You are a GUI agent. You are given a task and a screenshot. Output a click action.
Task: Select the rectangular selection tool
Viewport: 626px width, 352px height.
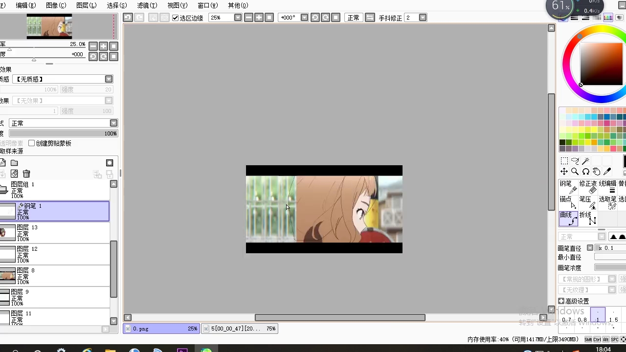click(564, 161)
